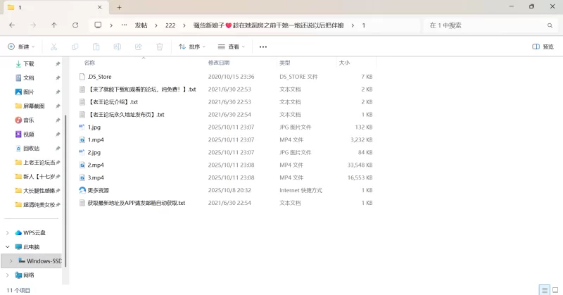Click the Back navigation arrow
This screenshot has height=295, width=563.
coord(12,25)
